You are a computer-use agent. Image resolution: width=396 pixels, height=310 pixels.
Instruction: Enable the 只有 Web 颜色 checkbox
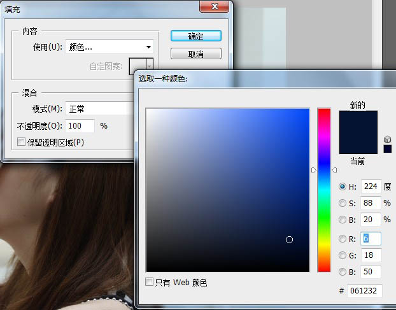(x=150, y=282)
